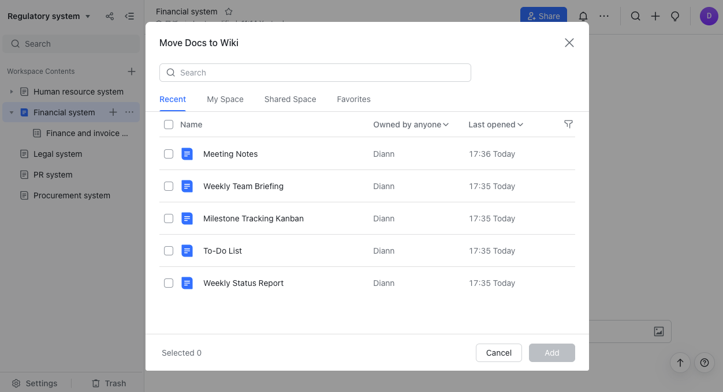Click the share structure icon in sidebar
Image resolution: width=723 pixels, height=392 pixels.
click(x=110, y=16)
